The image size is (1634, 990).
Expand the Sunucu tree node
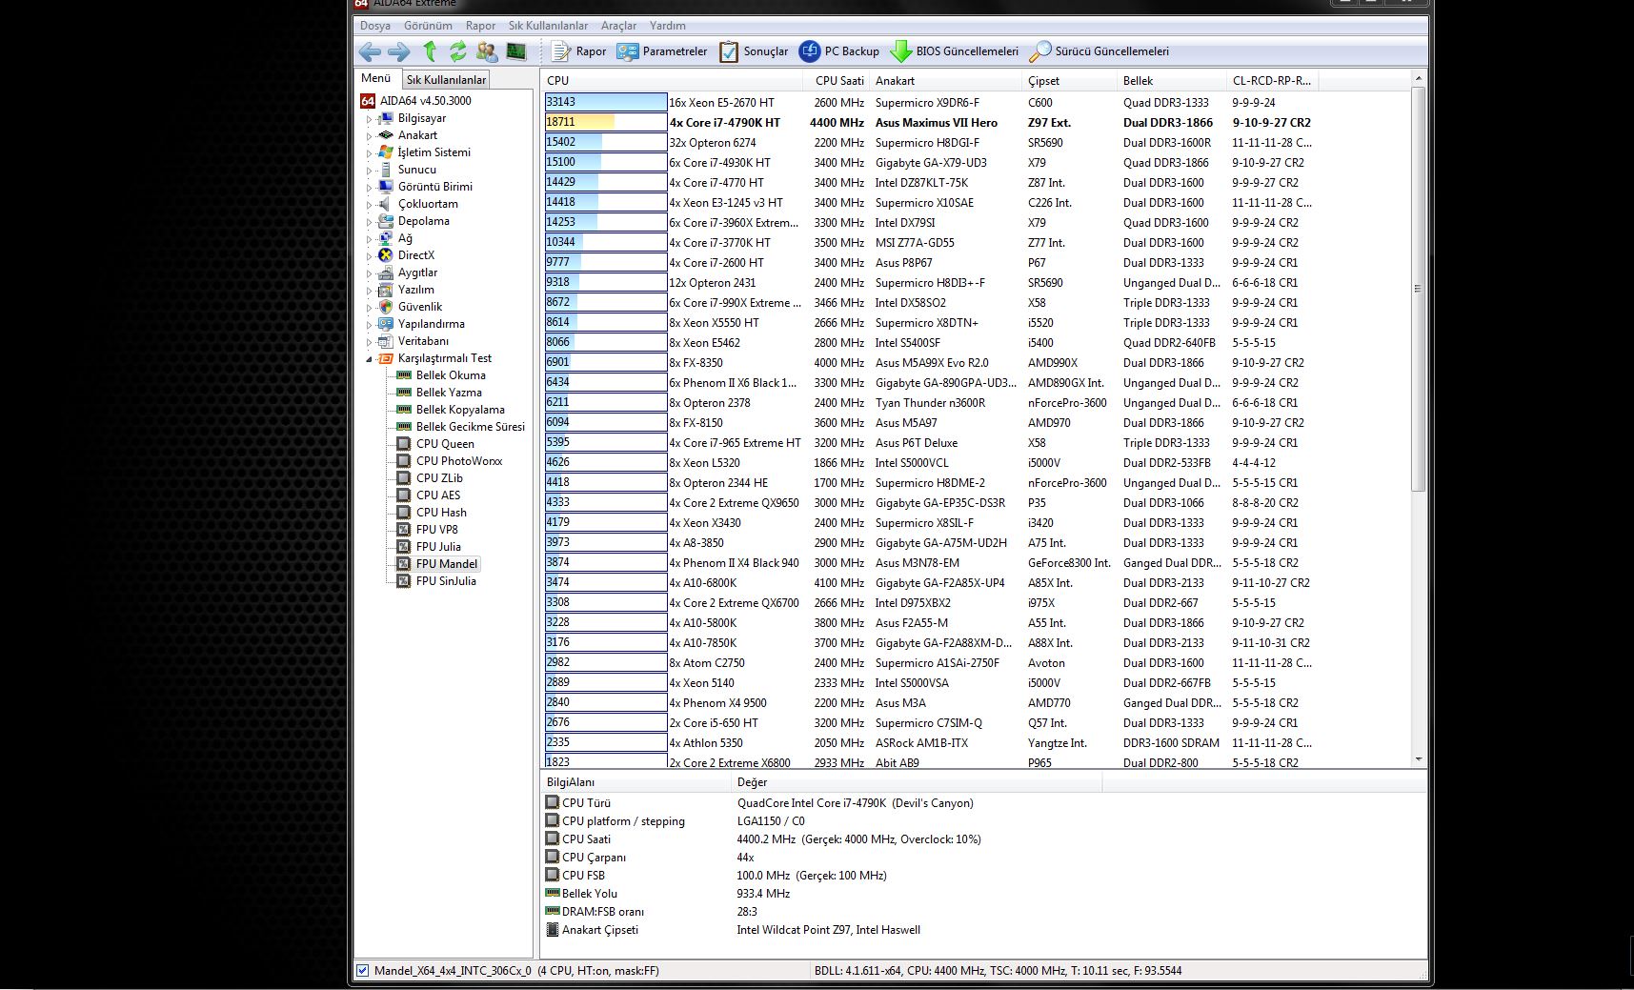coord(370,171)
